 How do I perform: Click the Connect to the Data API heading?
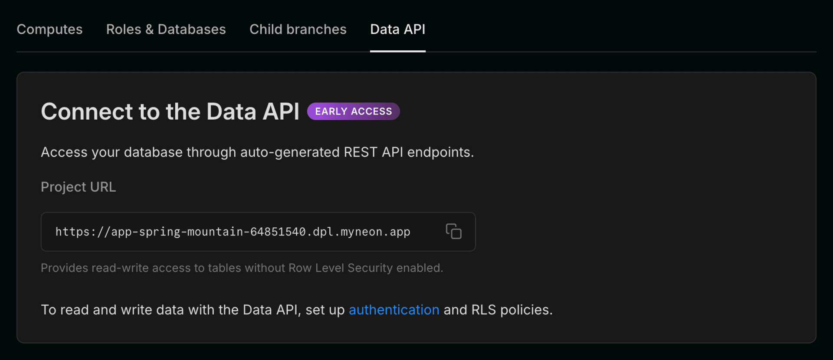(170, 111)
